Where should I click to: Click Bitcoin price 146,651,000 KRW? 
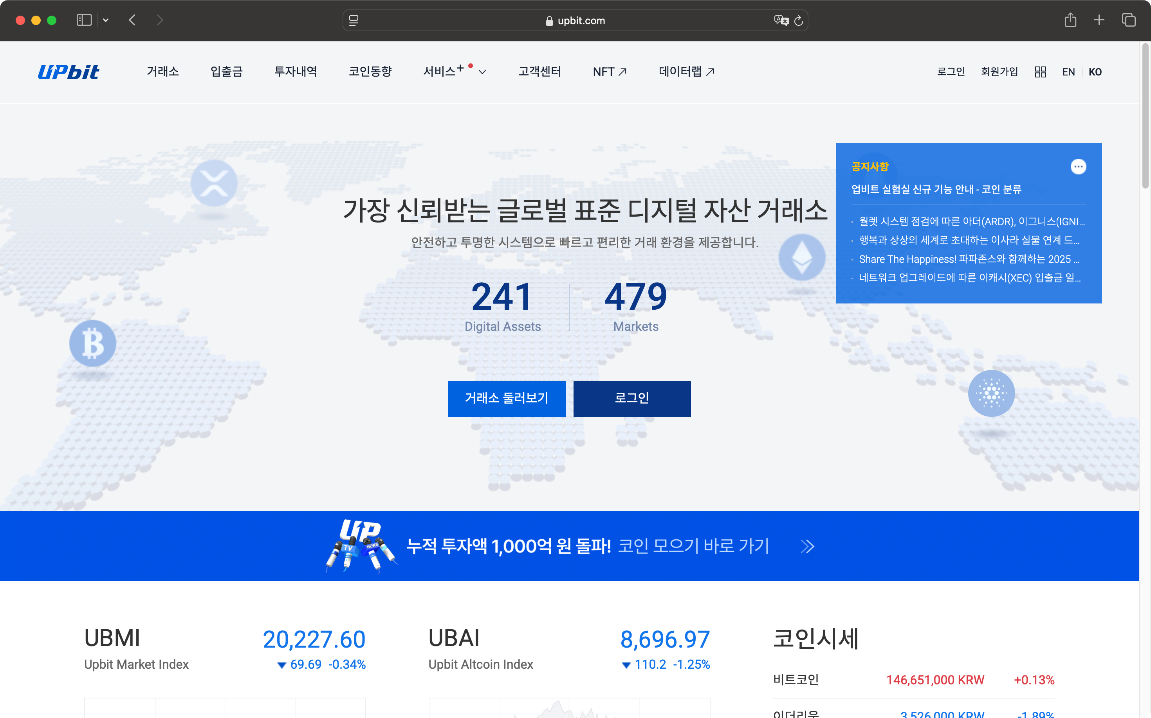pyautogui.click(x=935, y=680)
